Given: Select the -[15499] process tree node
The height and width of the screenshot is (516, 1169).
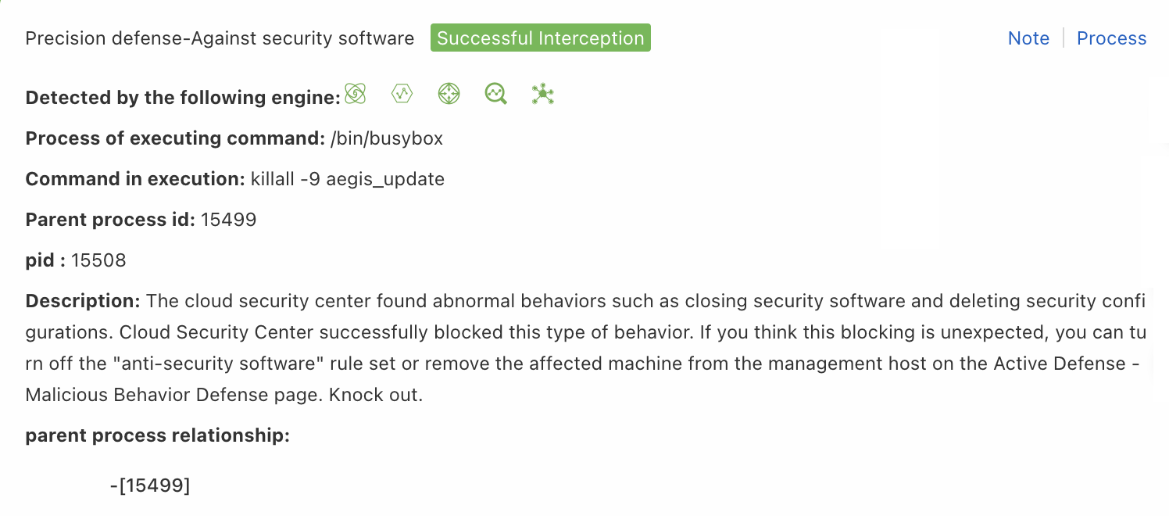Looking at the screenshot, I should (150, 486).
